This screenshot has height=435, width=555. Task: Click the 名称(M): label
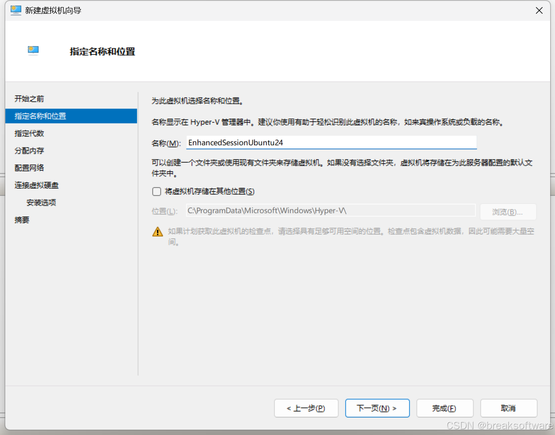[166, 143]
